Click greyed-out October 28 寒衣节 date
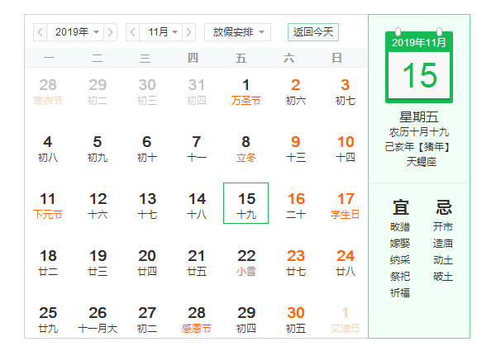The height and width of the screenshot is (351, 496). [x=48, y=91]
